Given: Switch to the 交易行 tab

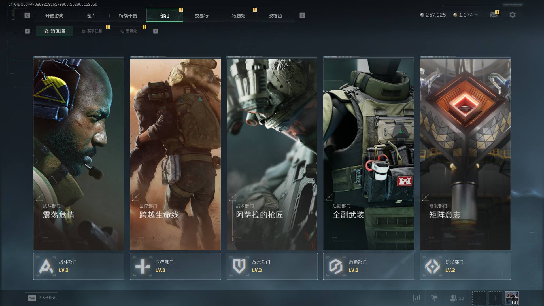Looking at the screenshot, I should coord(201,16).
